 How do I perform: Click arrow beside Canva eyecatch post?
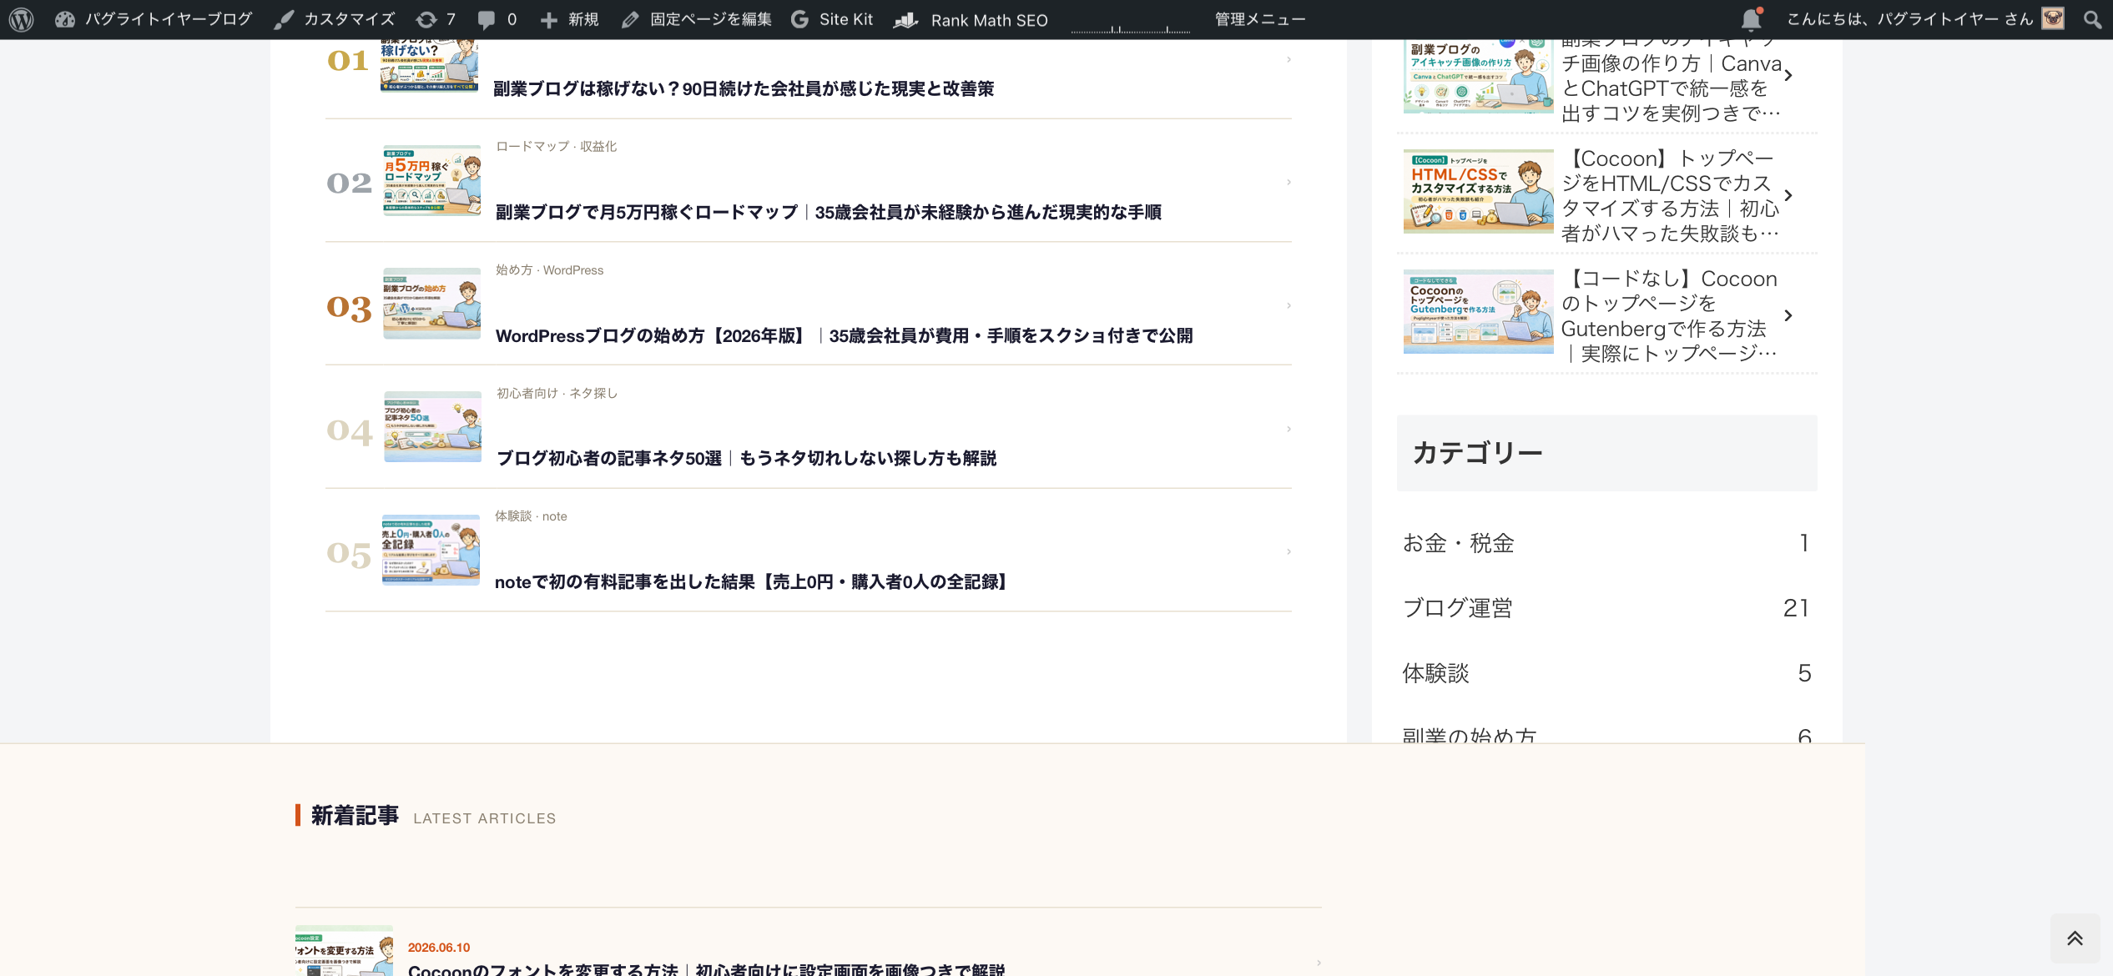pos(1788,75)
